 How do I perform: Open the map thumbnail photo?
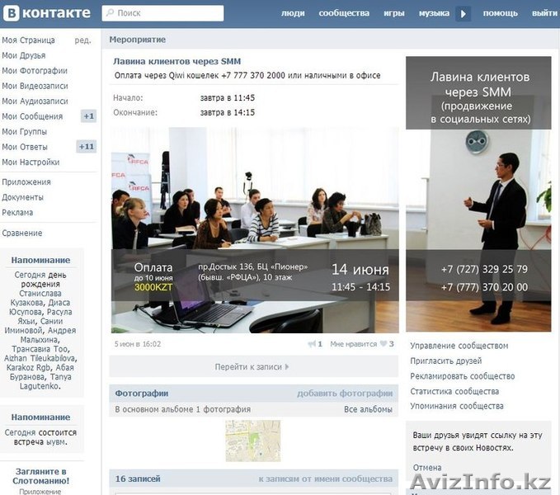point(253,441)
